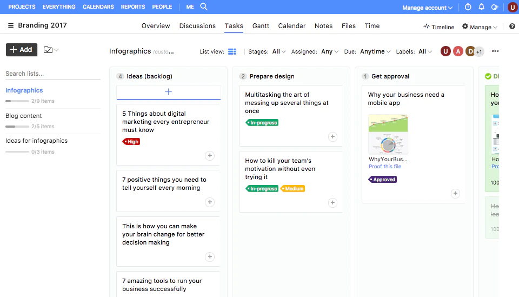Click plus icon on 'Why your business need' card
Screen dimensions: 519x297
[455, 193]
